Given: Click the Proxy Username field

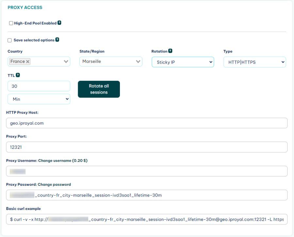Looking at the screenshot, I should [147, 171].
